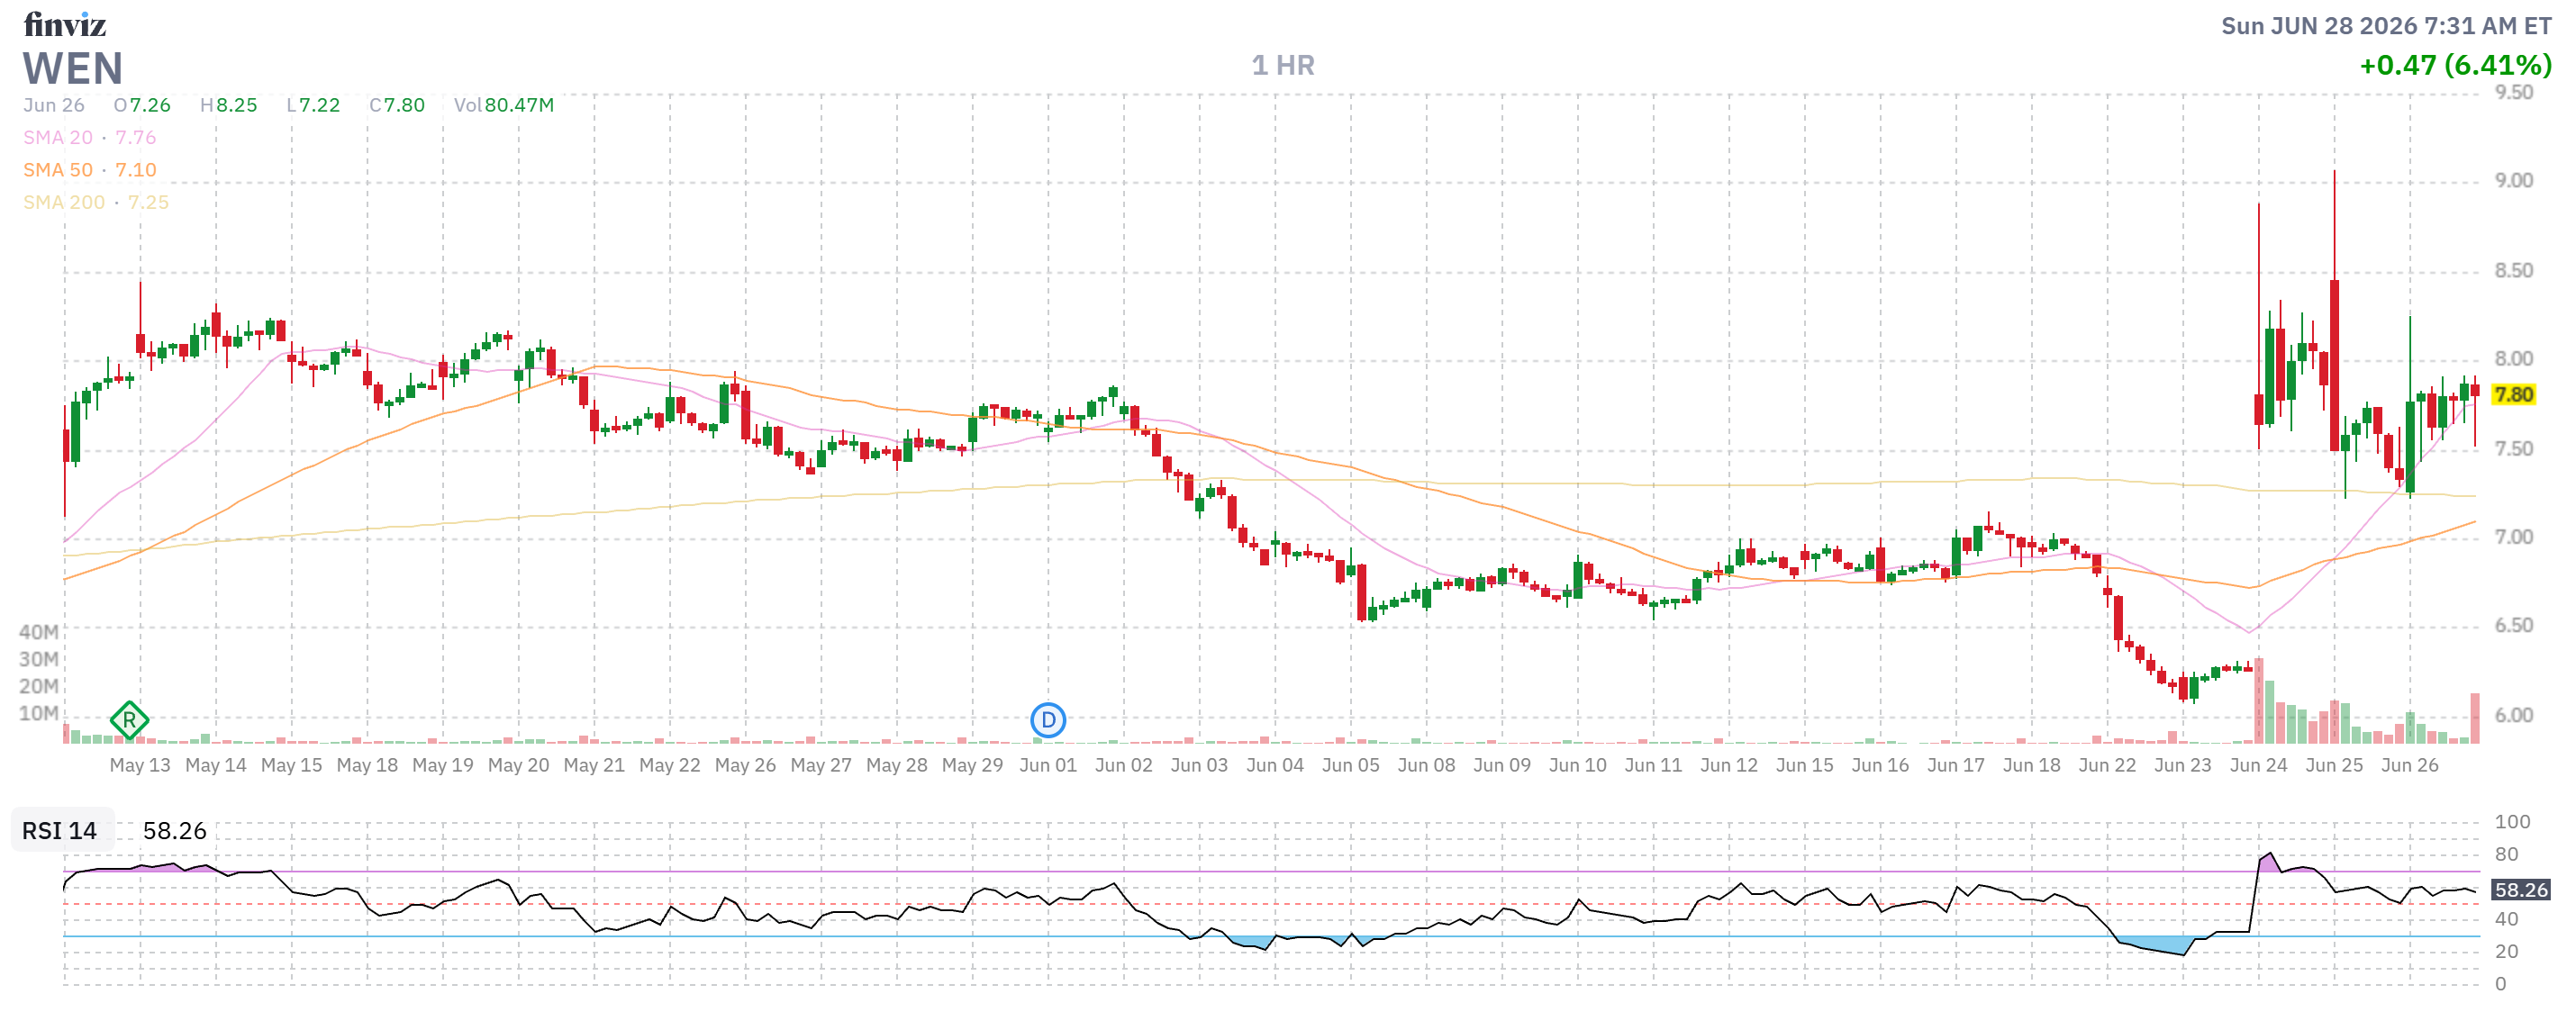2576x1012 pixels.
Task: Click the May 14 date axis label
Action: point(216,765)
